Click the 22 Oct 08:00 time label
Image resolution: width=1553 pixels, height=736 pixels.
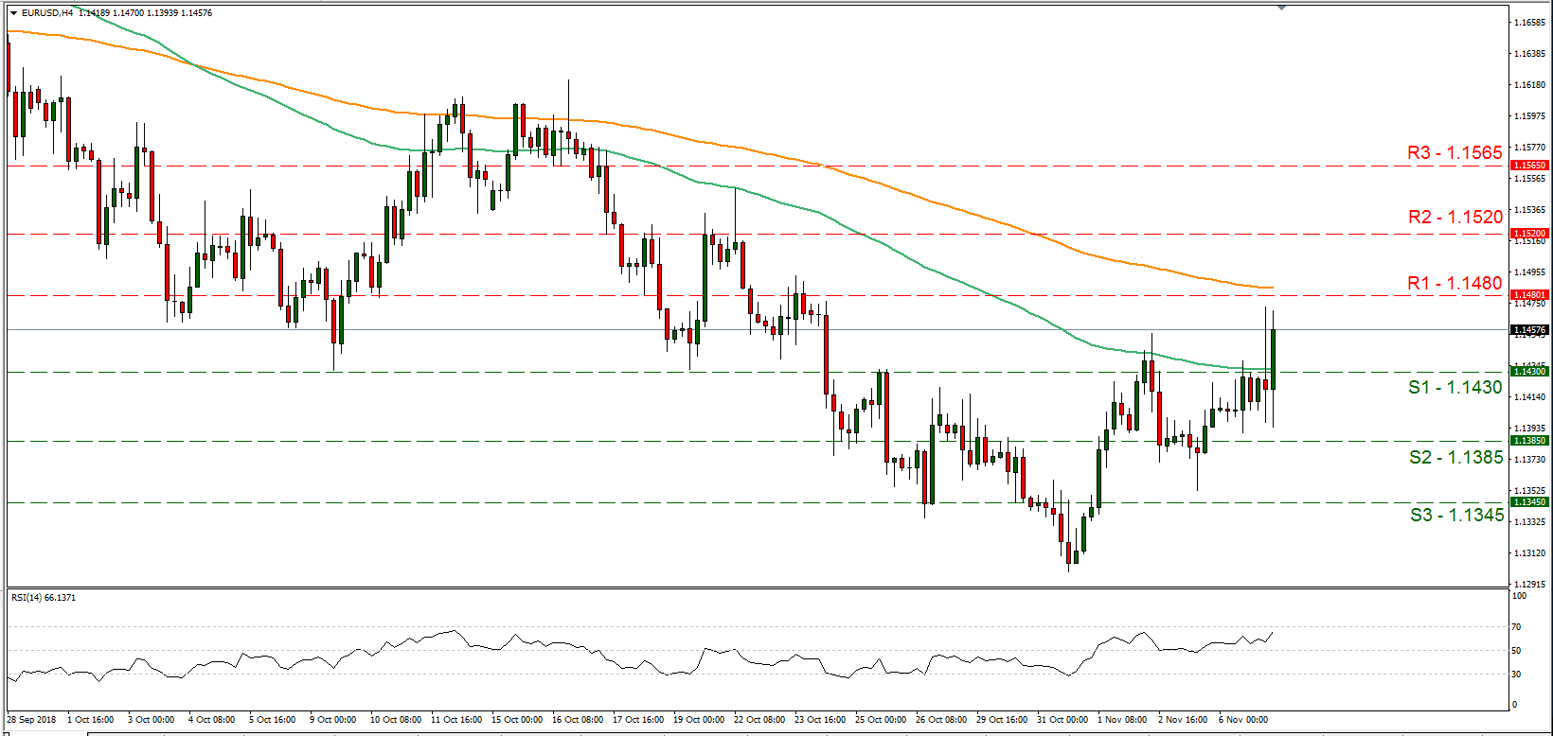point(759,720)
